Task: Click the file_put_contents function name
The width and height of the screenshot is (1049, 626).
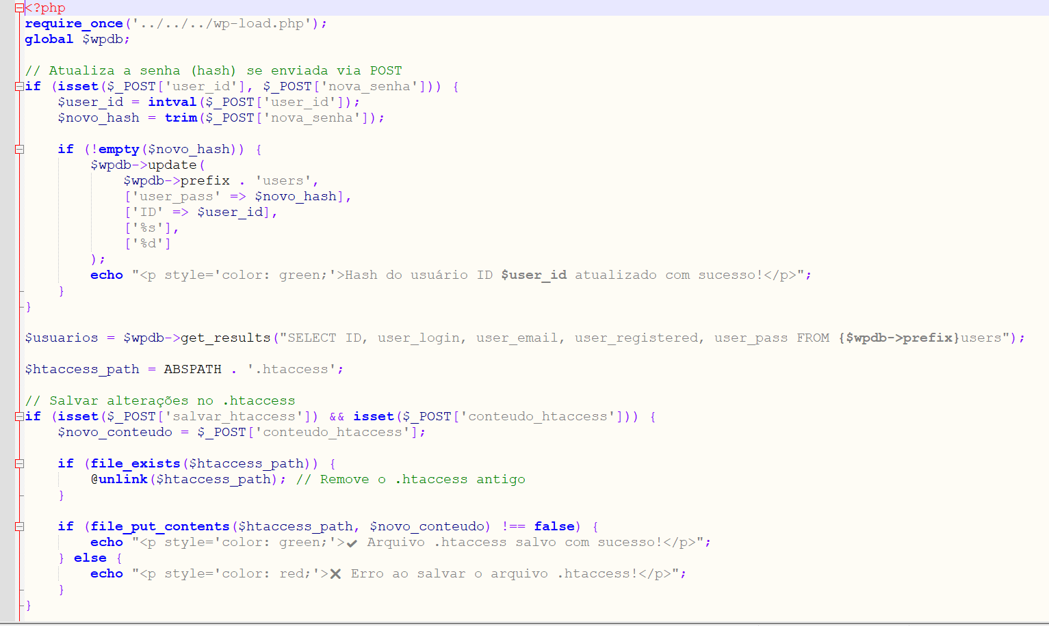Action: coord(160,527)
